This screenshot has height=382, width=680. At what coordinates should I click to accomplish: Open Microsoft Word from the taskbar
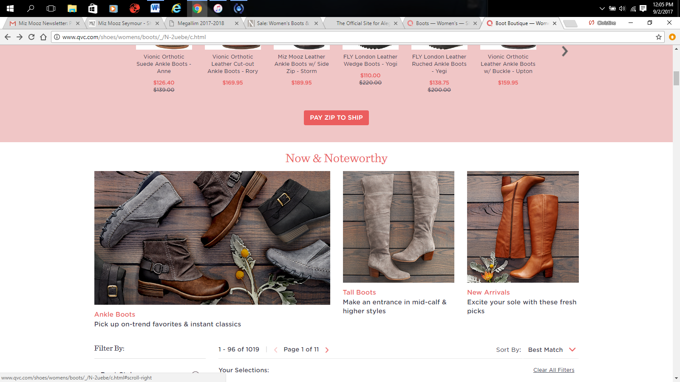coord(155,8)
